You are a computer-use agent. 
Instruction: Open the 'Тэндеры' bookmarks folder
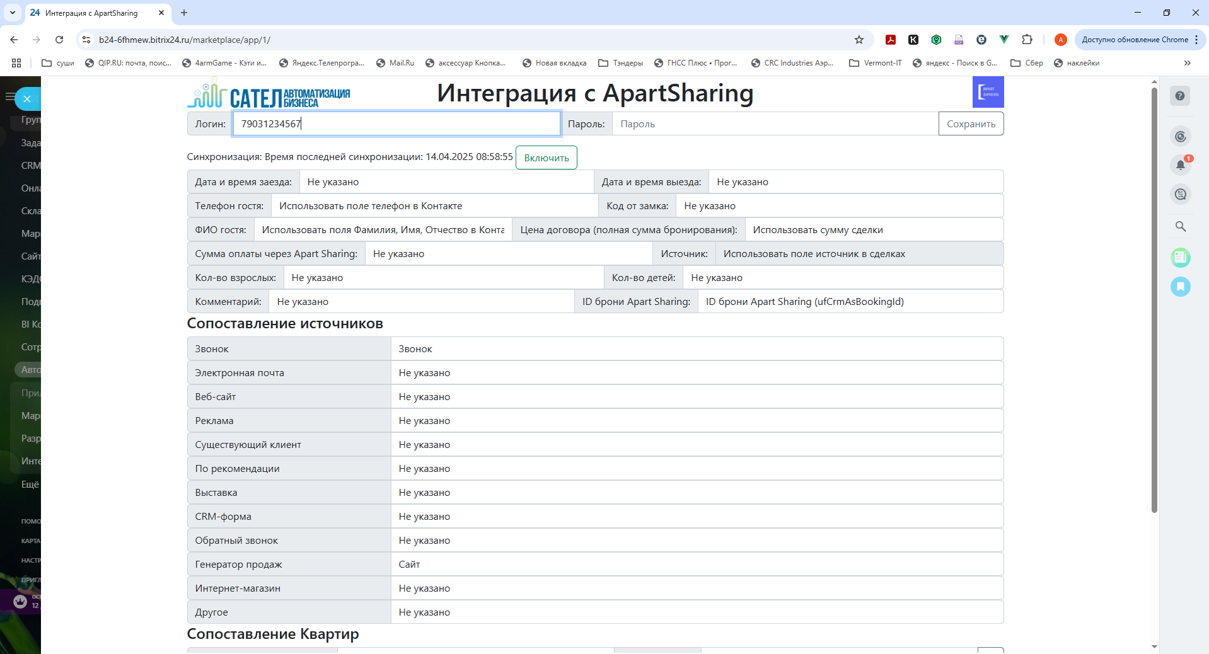point(621,63)
